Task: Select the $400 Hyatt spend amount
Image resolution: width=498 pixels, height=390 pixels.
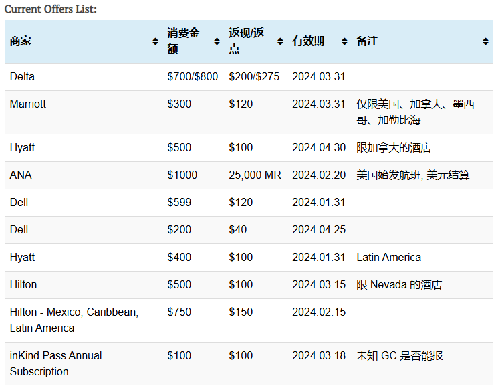Action: (x=179, y=257)
